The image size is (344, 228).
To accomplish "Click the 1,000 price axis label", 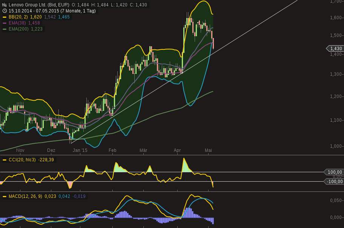I will tap(336, 146).
